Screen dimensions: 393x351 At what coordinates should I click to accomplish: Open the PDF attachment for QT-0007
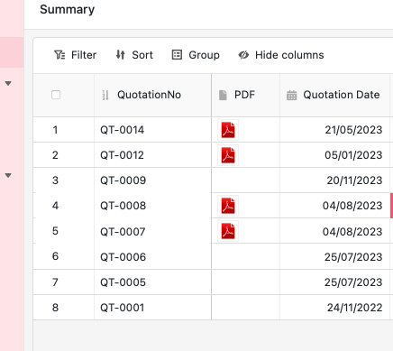pyautogui.click(x=228, y=231)
